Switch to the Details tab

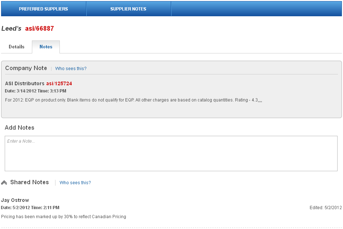[x=17, y=47]
